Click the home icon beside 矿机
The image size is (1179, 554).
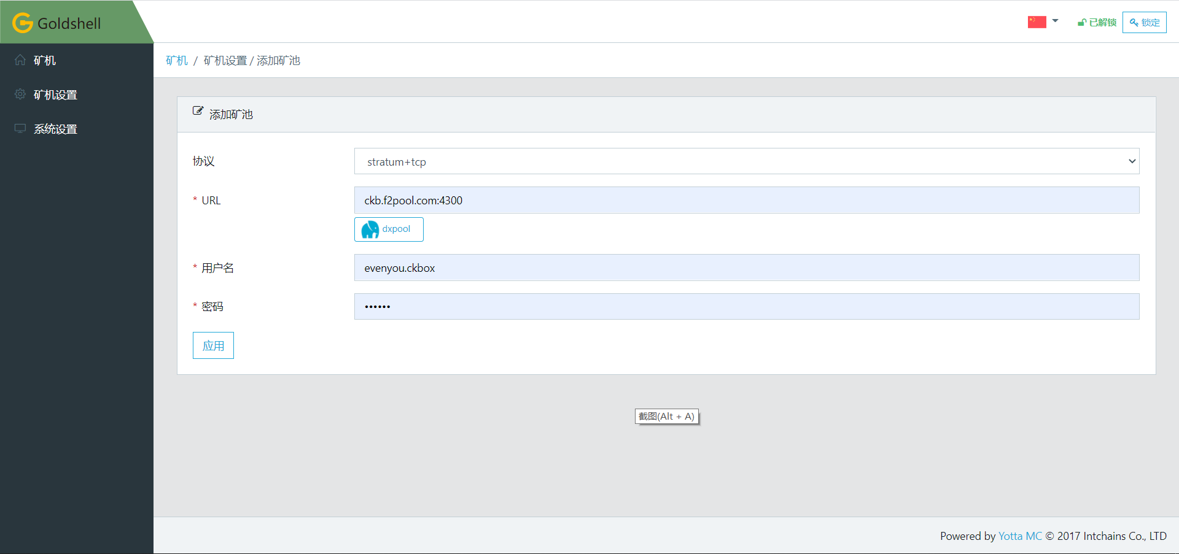[x=20, y=60]
